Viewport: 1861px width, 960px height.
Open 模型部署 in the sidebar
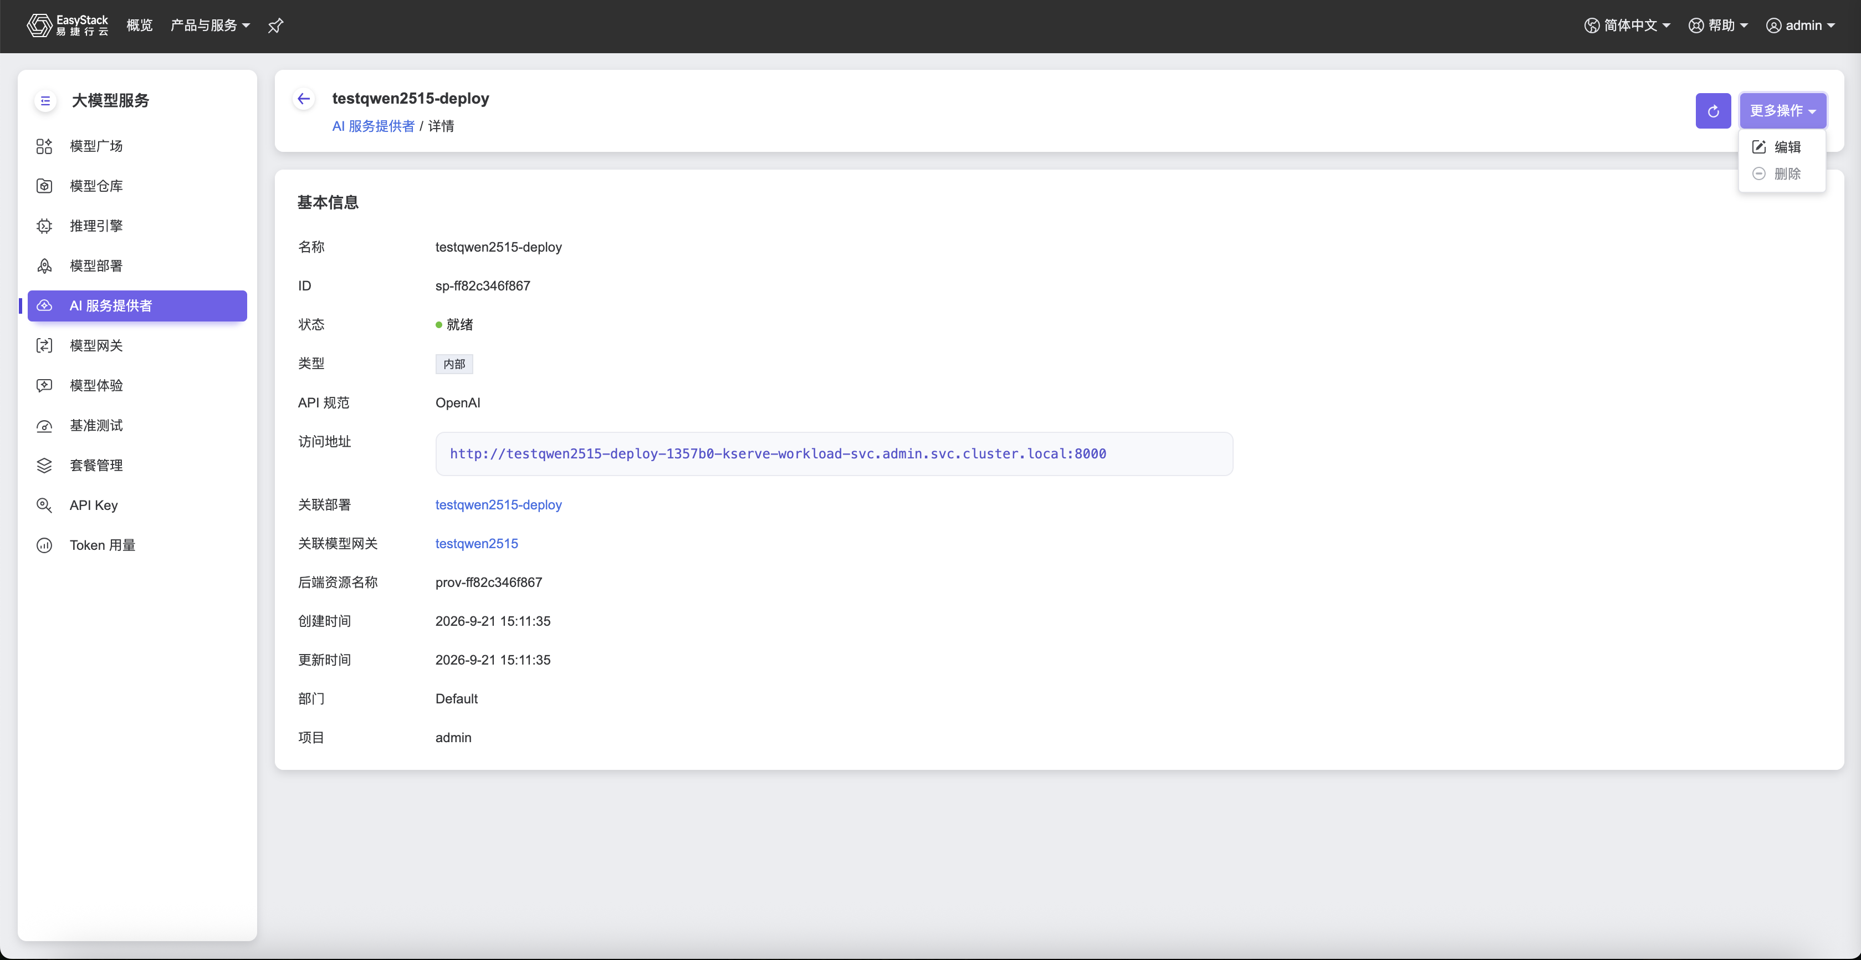(x=137, y=266)
